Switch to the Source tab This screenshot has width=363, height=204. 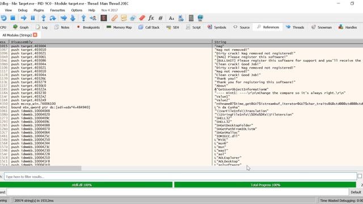[242, 27]
